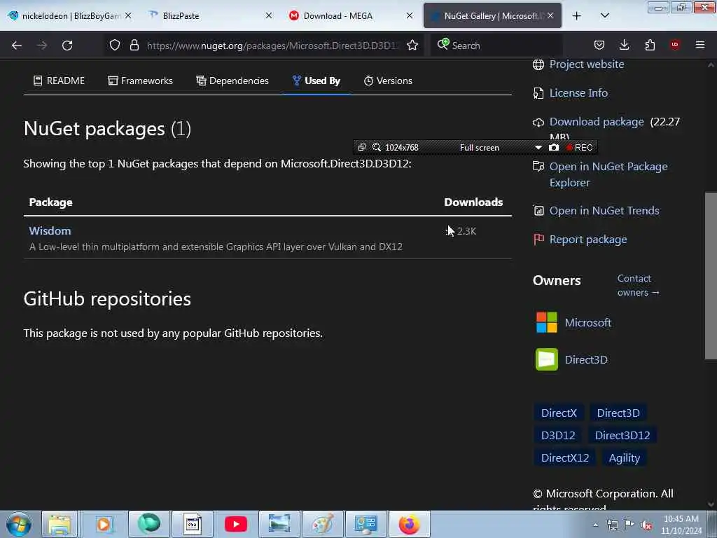Open the taskbar clock and date

pos(681,525)
